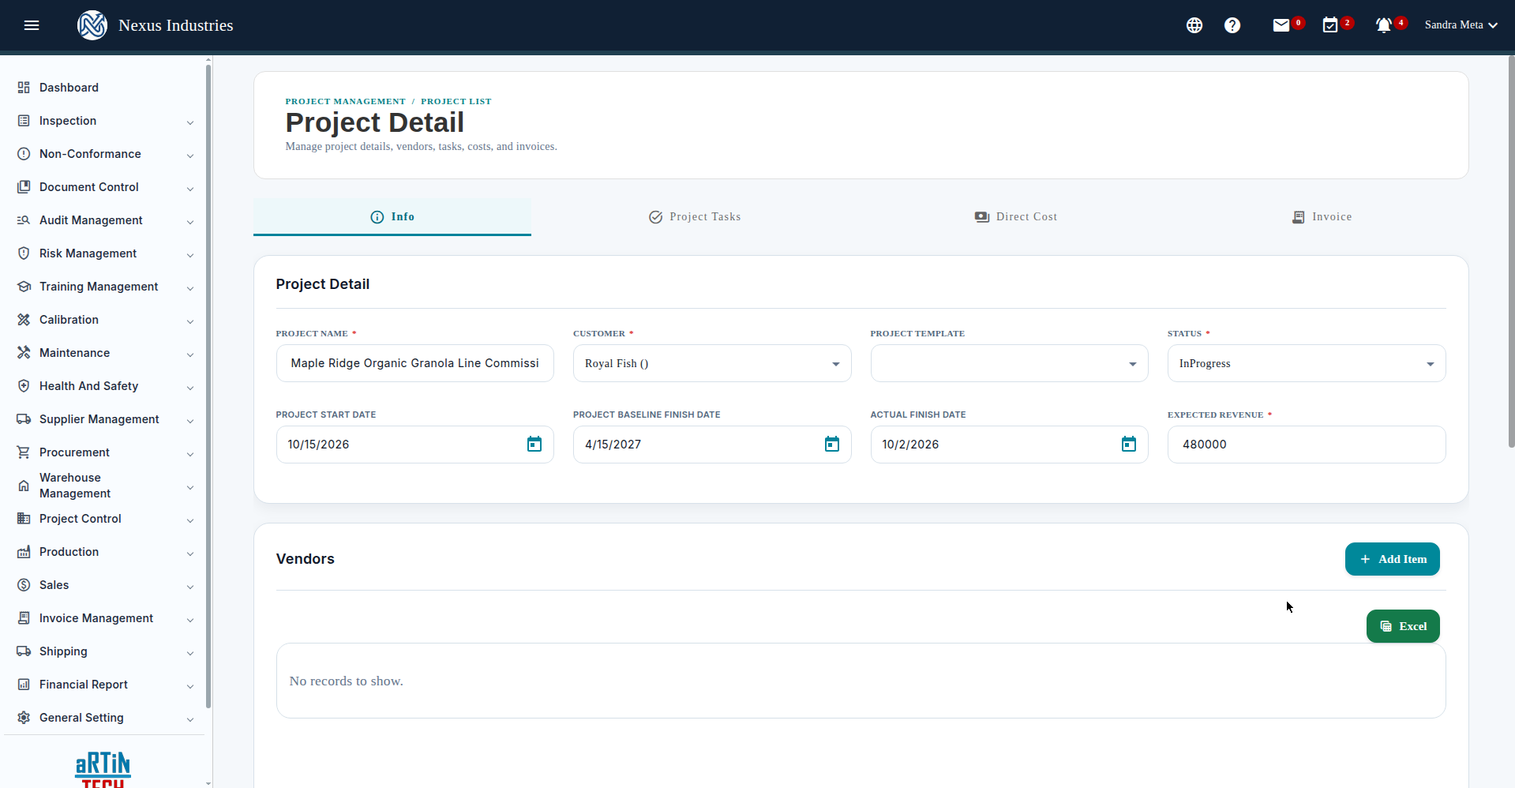The image size is (1515, 788).
Task: Export vendors with Excel button
Action: [x=1403, y=626]
